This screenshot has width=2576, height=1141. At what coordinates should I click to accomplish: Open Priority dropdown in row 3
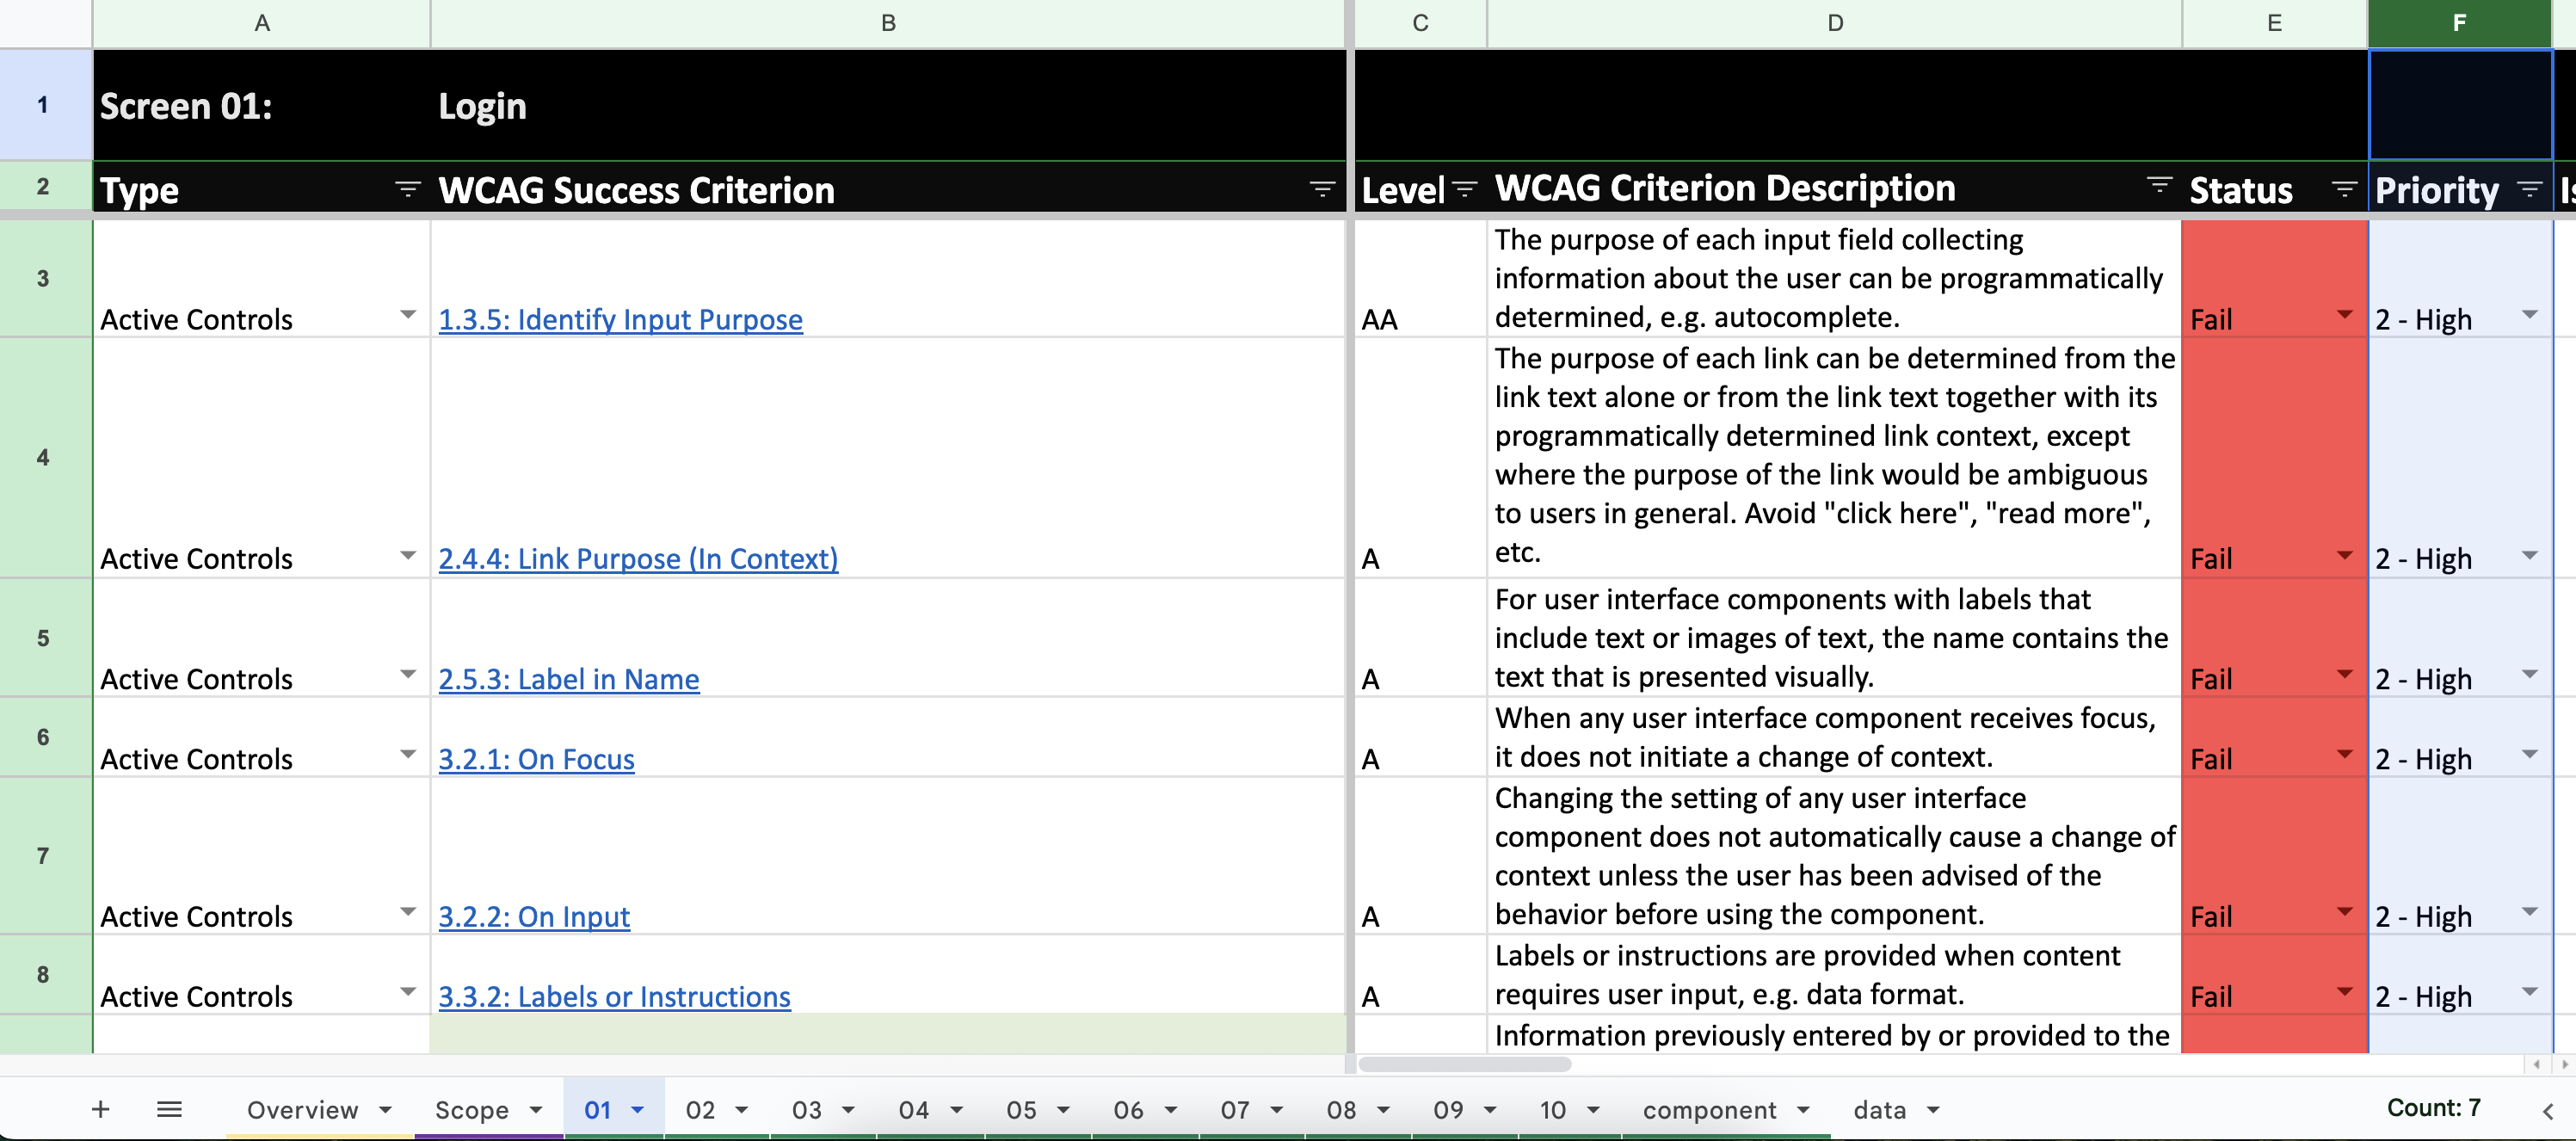coord(2529,315)
